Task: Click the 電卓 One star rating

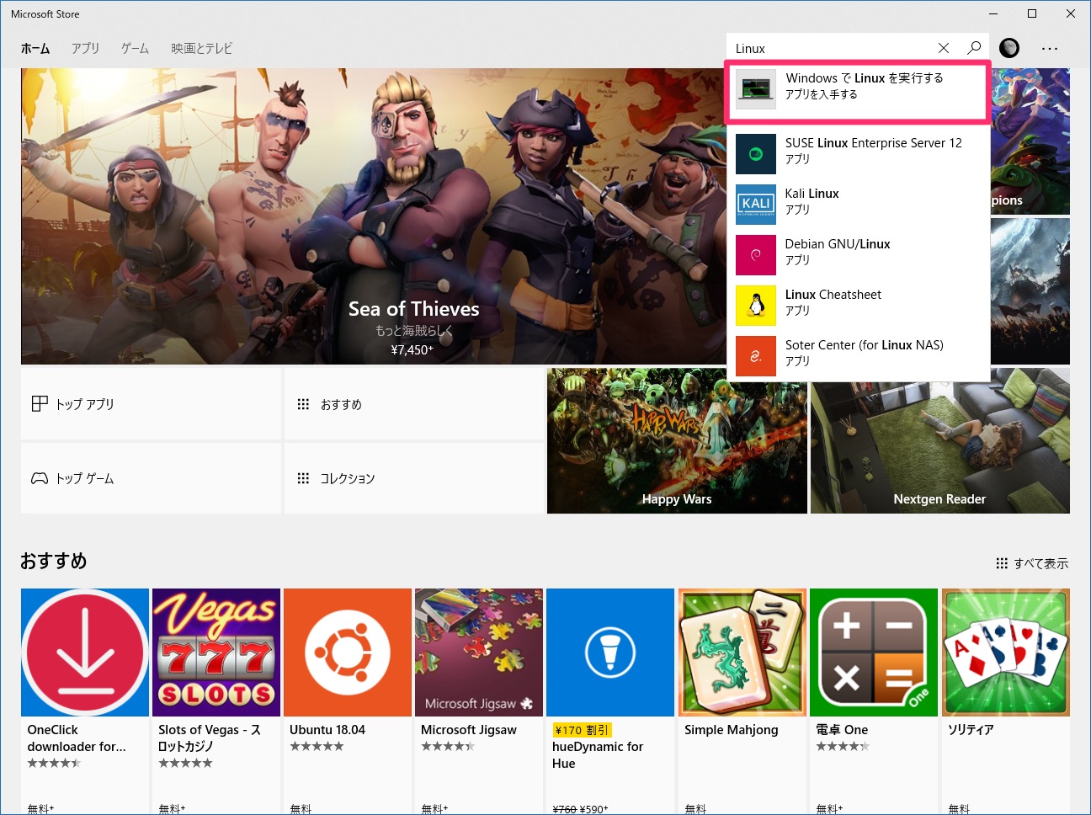Action: [x=843, y=747]
